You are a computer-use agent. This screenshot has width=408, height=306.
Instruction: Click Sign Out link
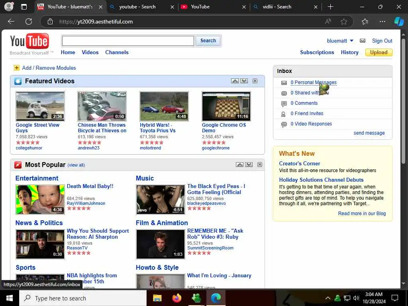pyautogui.click(x=382, y=41)
